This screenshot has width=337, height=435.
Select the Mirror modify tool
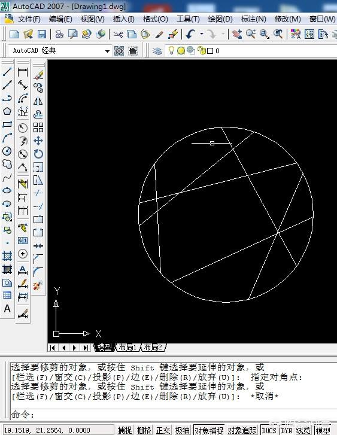(38, 101)
